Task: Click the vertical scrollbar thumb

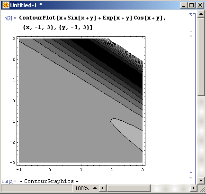Action: [201, 57]
